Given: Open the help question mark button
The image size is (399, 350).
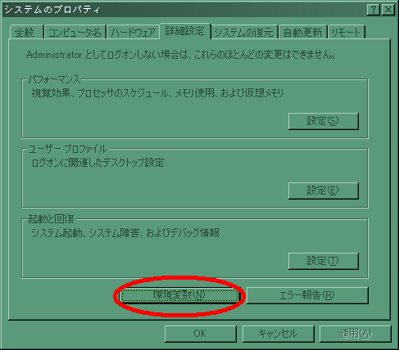Looking at the screenshot, I should tap(374, 10).
